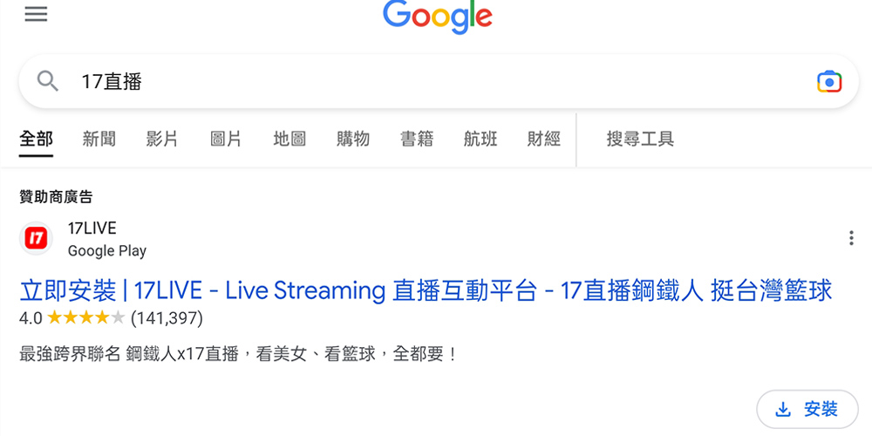The width and height of the screenshot is (872, 436).
Task: Switch to the 書籍 tab
Action: tap(417, 139)
